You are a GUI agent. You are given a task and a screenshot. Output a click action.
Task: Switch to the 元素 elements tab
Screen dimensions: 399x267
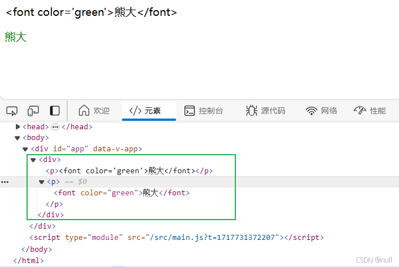point(149,111)
